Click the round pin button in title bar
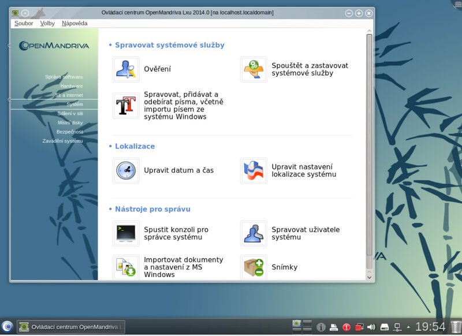The width and height of the screenshot is (462, 336). click(25, 13)
